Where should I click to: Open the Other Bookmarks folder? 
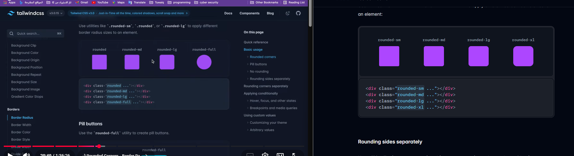(264, 3)
